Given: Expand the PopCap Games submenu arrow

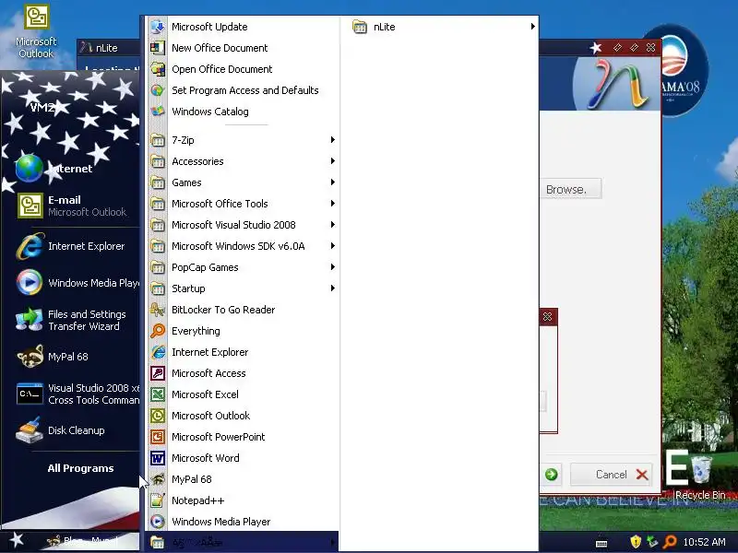Looking at the screenshot, I should 333,266.
